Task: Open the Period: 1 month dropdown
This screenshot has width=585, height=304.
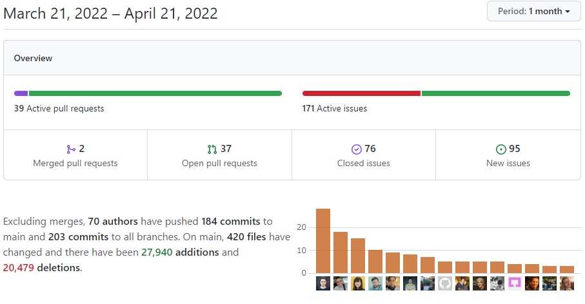Action: click(533, 11)
